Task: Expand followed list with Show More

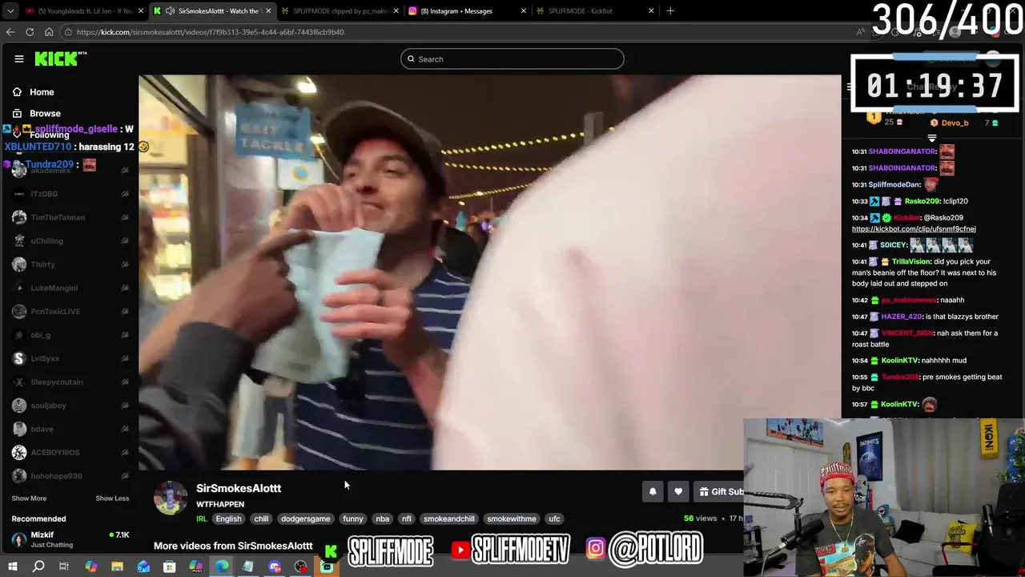Action: coord(29,498)
